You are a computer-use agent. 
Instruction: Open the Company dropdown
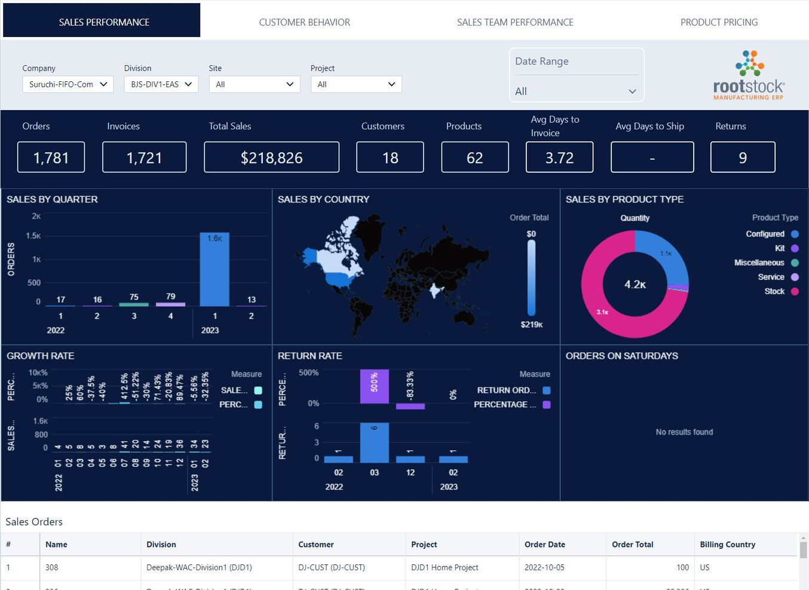click(x=68, y=84)
